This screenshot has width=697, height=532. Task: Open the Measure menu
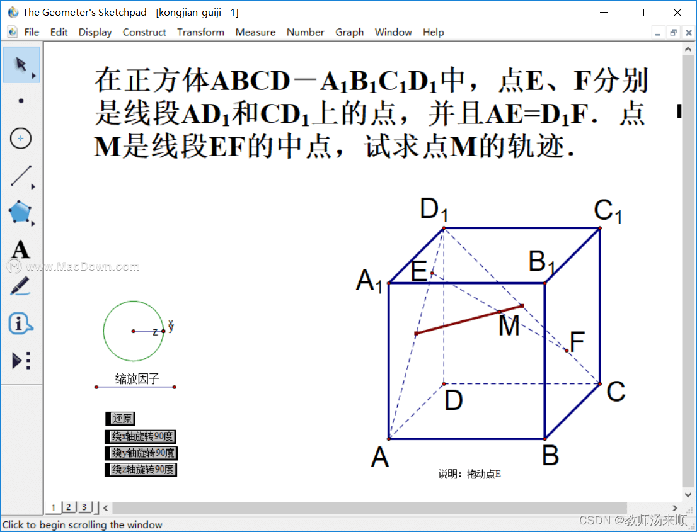[256, 32]
